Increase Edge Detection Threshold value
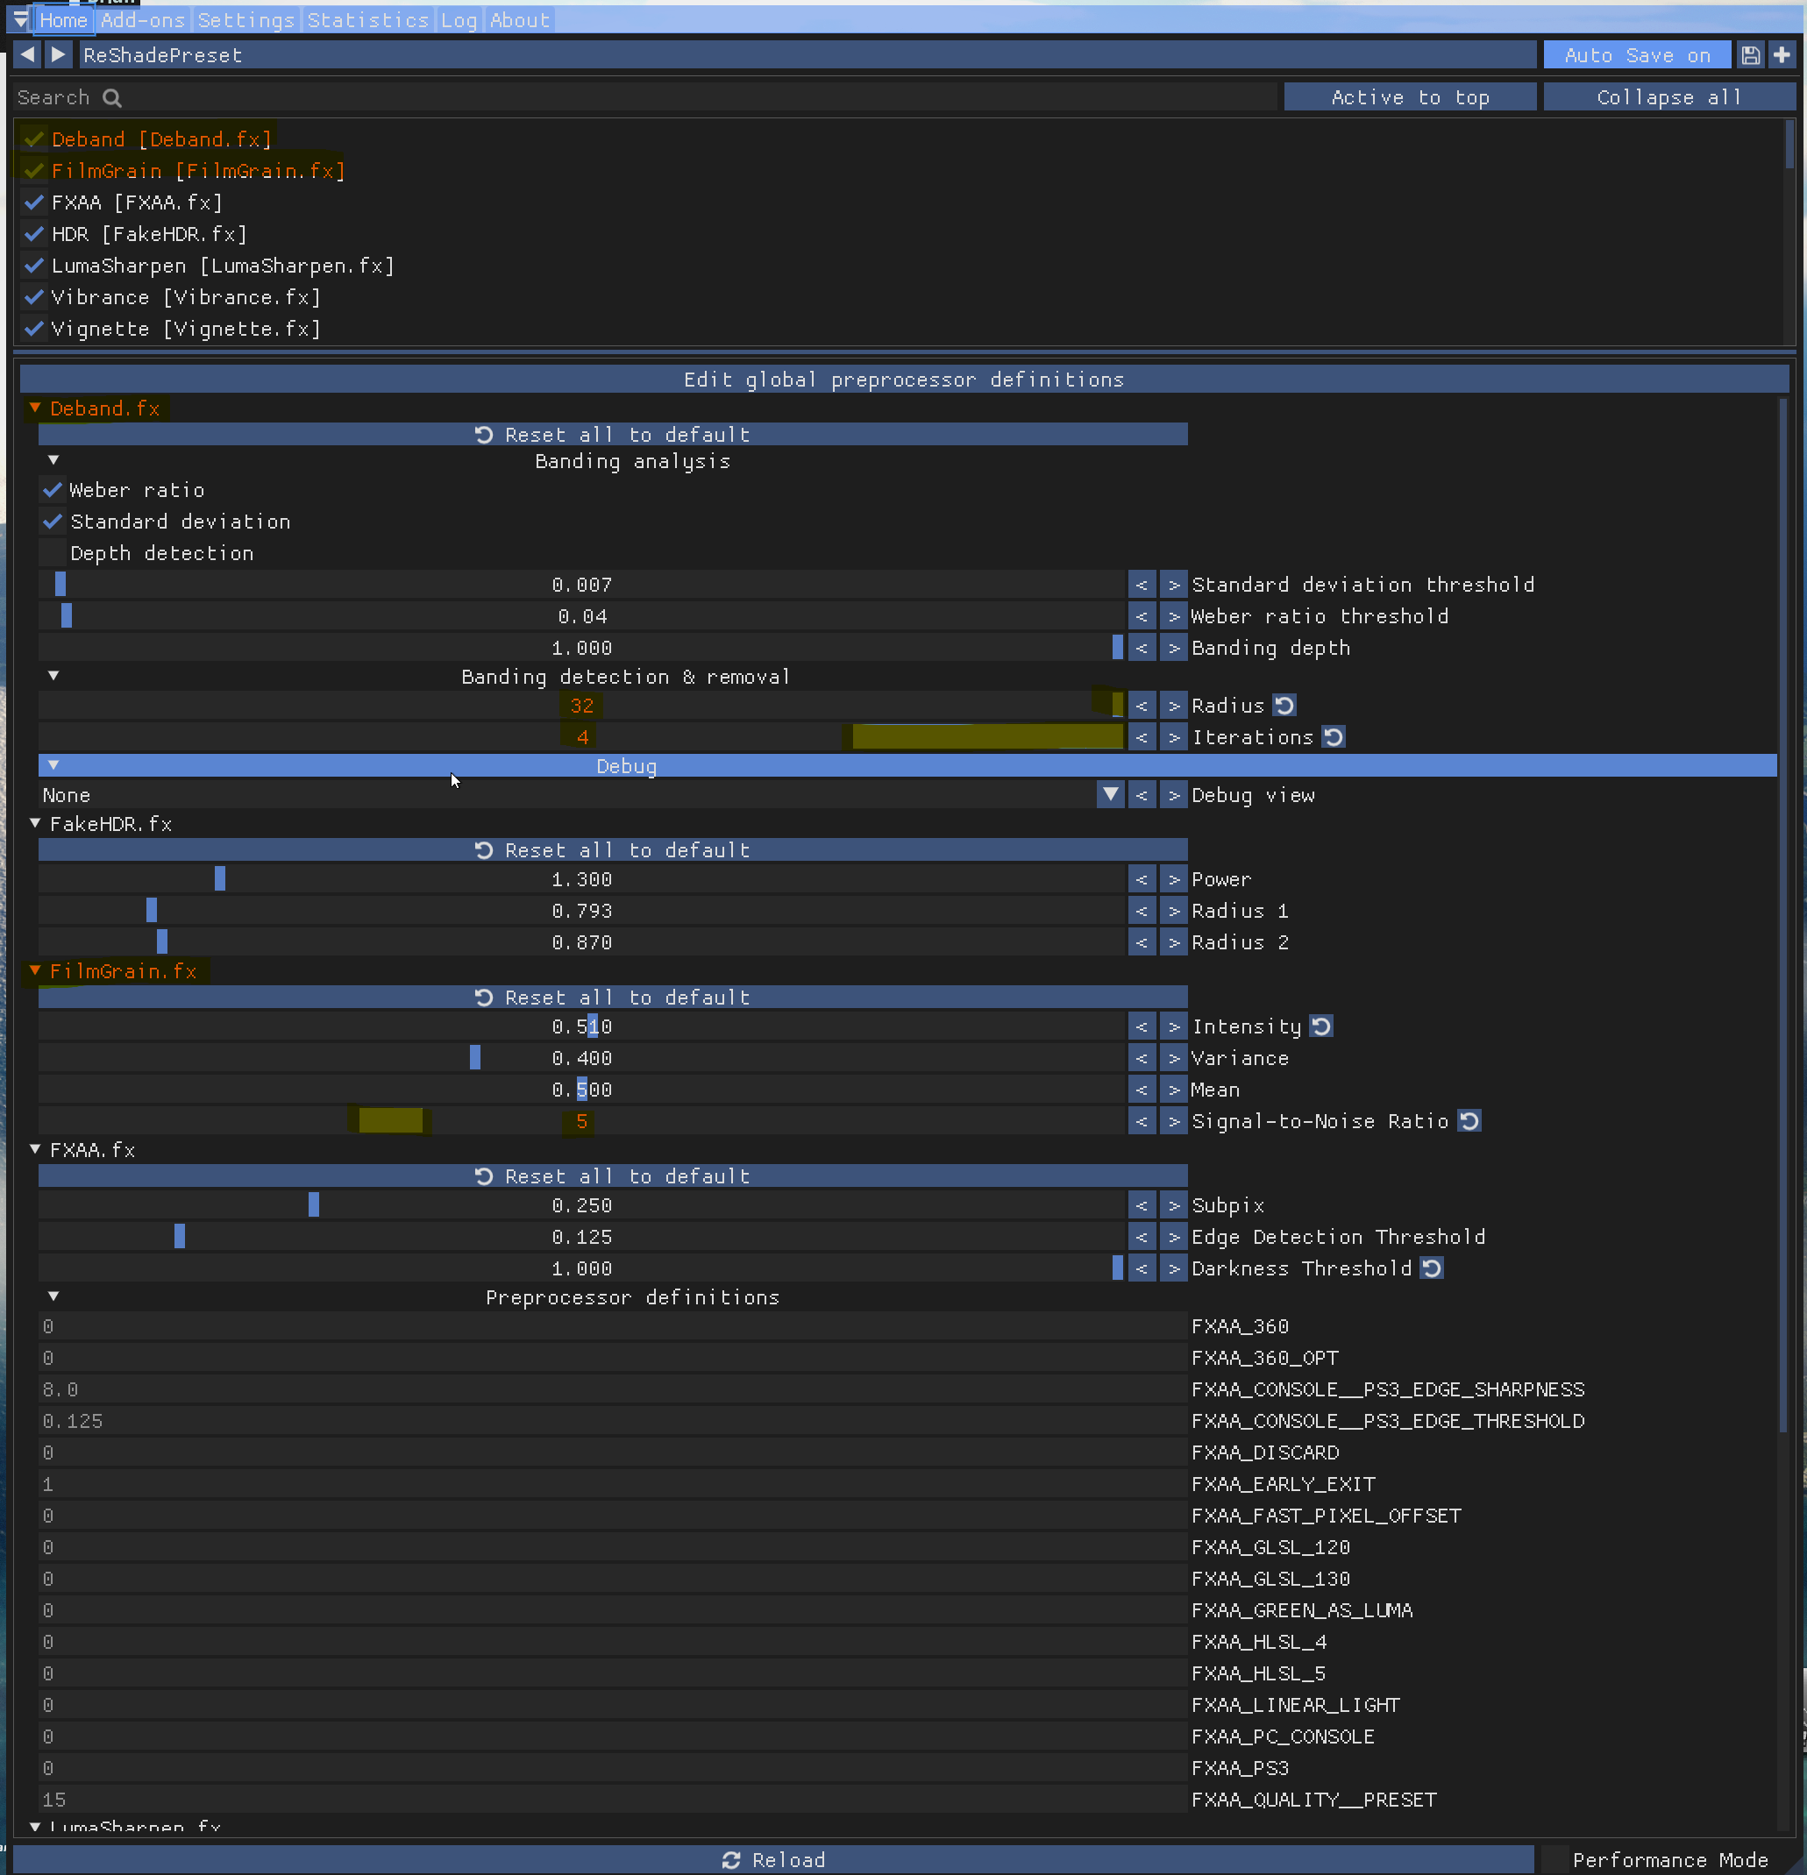 (x=1174, y=1237)
